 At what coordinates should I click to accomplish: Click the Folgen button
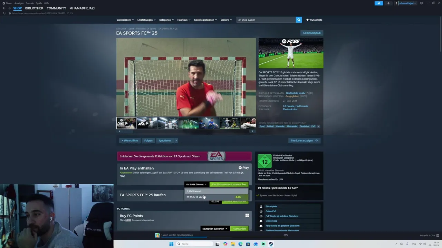tap(148, 141)
